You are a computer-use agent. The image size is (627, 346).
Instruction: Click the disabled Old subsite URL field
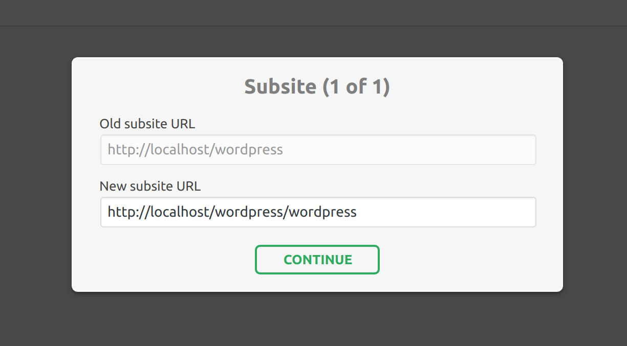pyautogui.click(x=318, y=150)
